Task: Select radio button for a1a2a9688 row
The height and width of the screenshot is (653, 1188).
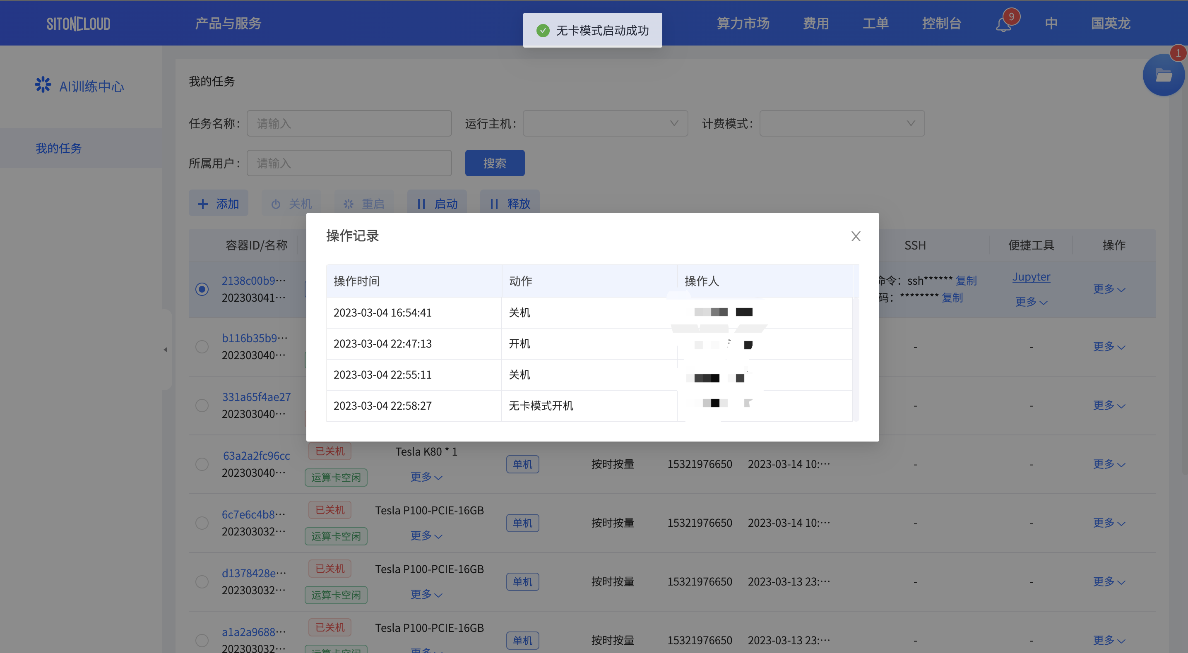Action: [x=202, y=641]
